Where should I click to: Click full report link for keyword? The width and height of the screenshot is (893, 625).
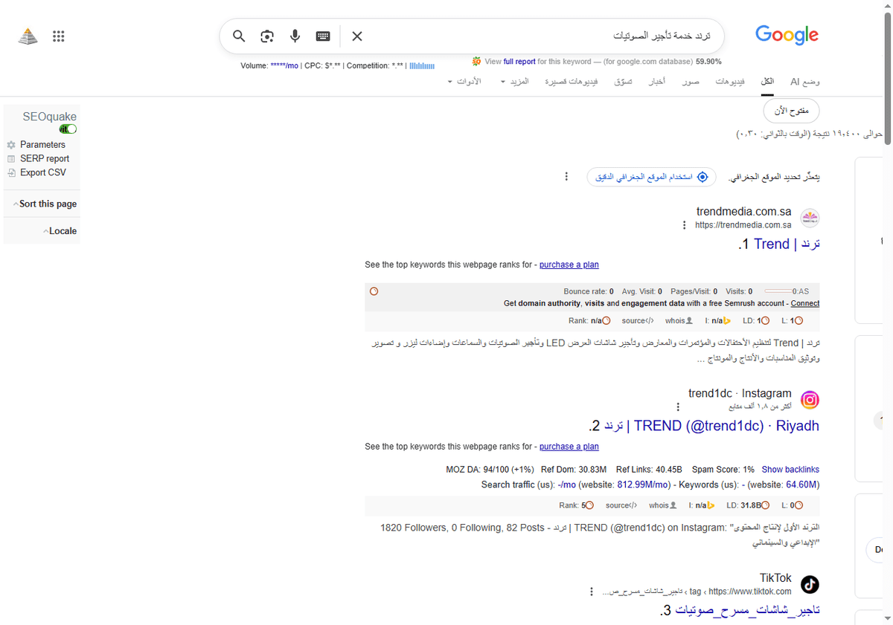point(519,62)
